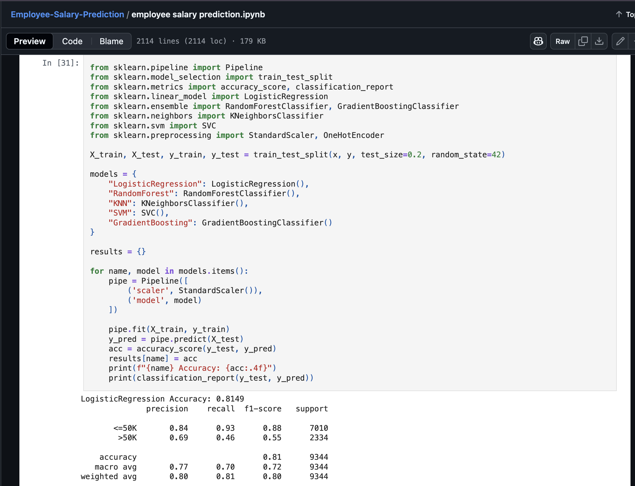635x486 pixels.
Task: Click the weighted avg output row
Action: [x=204, y=476]
